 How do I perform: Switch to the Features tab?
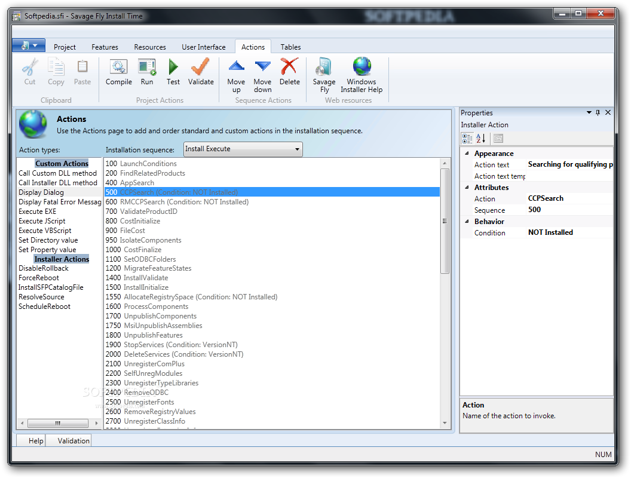(x=105, y=47)
